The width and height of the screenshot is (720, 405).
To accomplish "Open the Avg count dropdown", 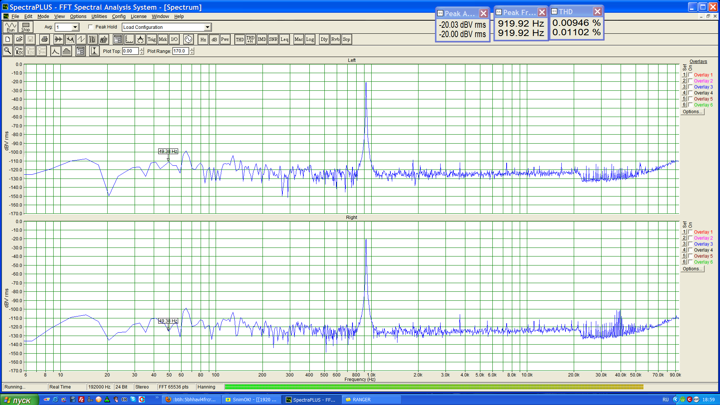I will point(75,27).
